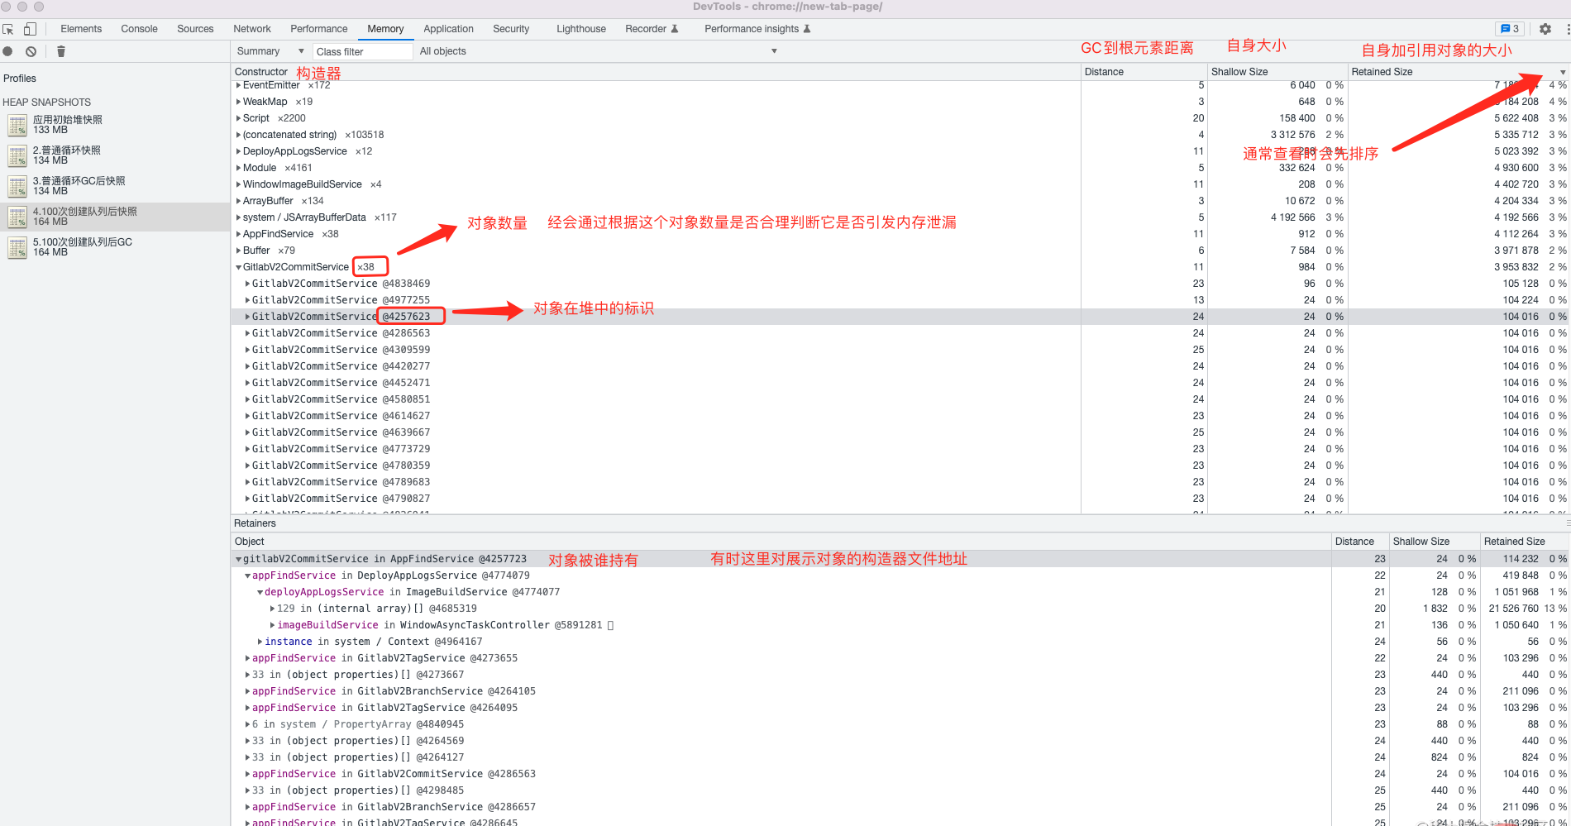Select GitlabV2CommitService @4838469 object

(900, 284)
